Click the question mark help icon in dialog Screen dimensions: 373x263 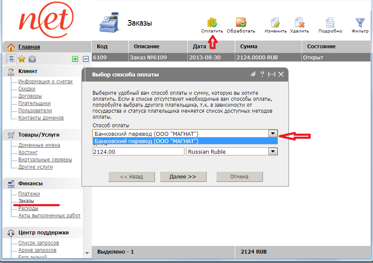pyautogui.click(x=262, y=74)
